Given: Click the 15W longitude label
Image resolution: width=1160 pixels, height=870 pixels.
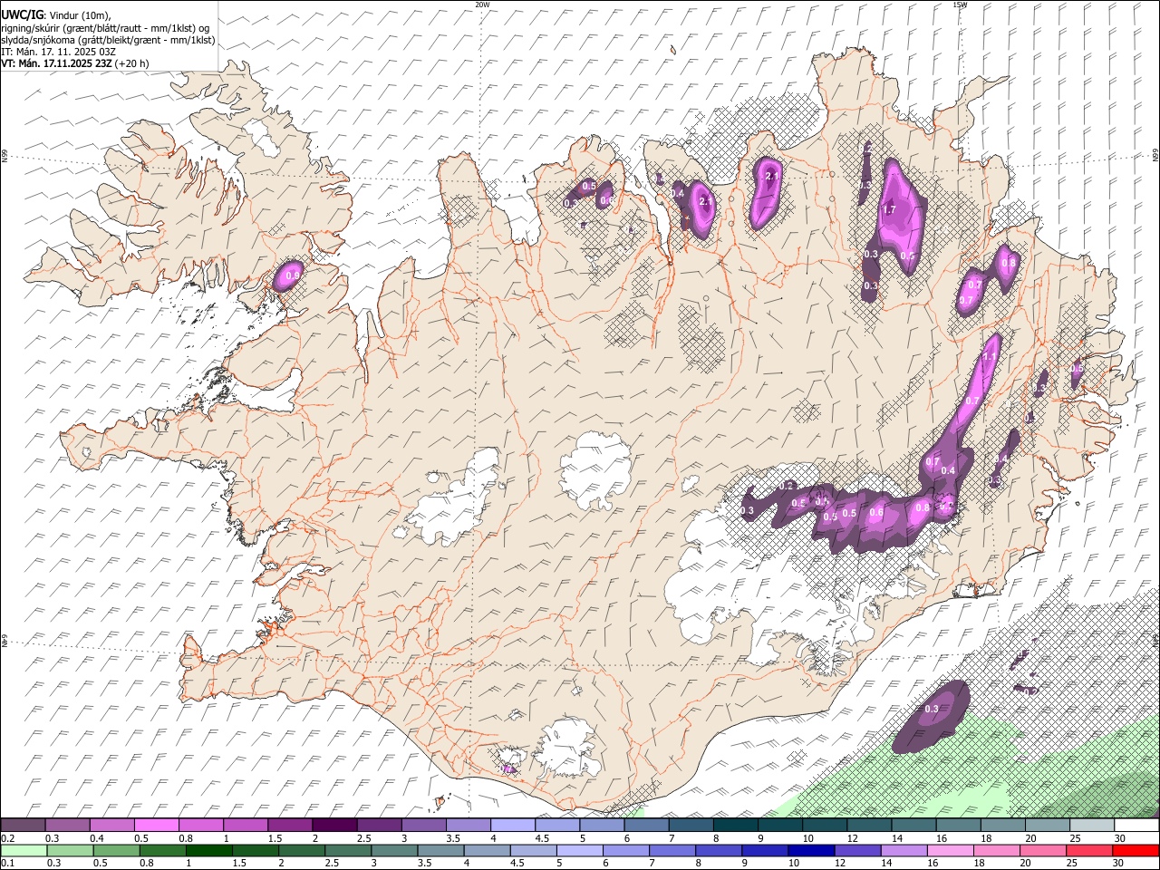Looking at the screenshot, I should point(960,5).
